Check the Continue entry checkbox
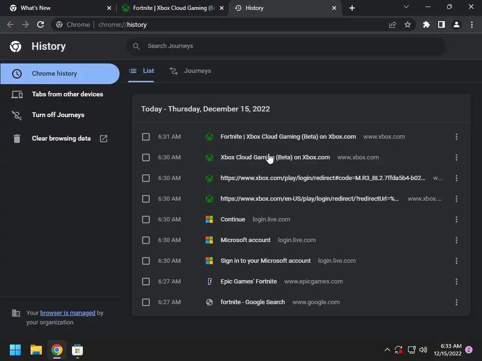Screen dimensions: 482x361 [x=146, y=220]
